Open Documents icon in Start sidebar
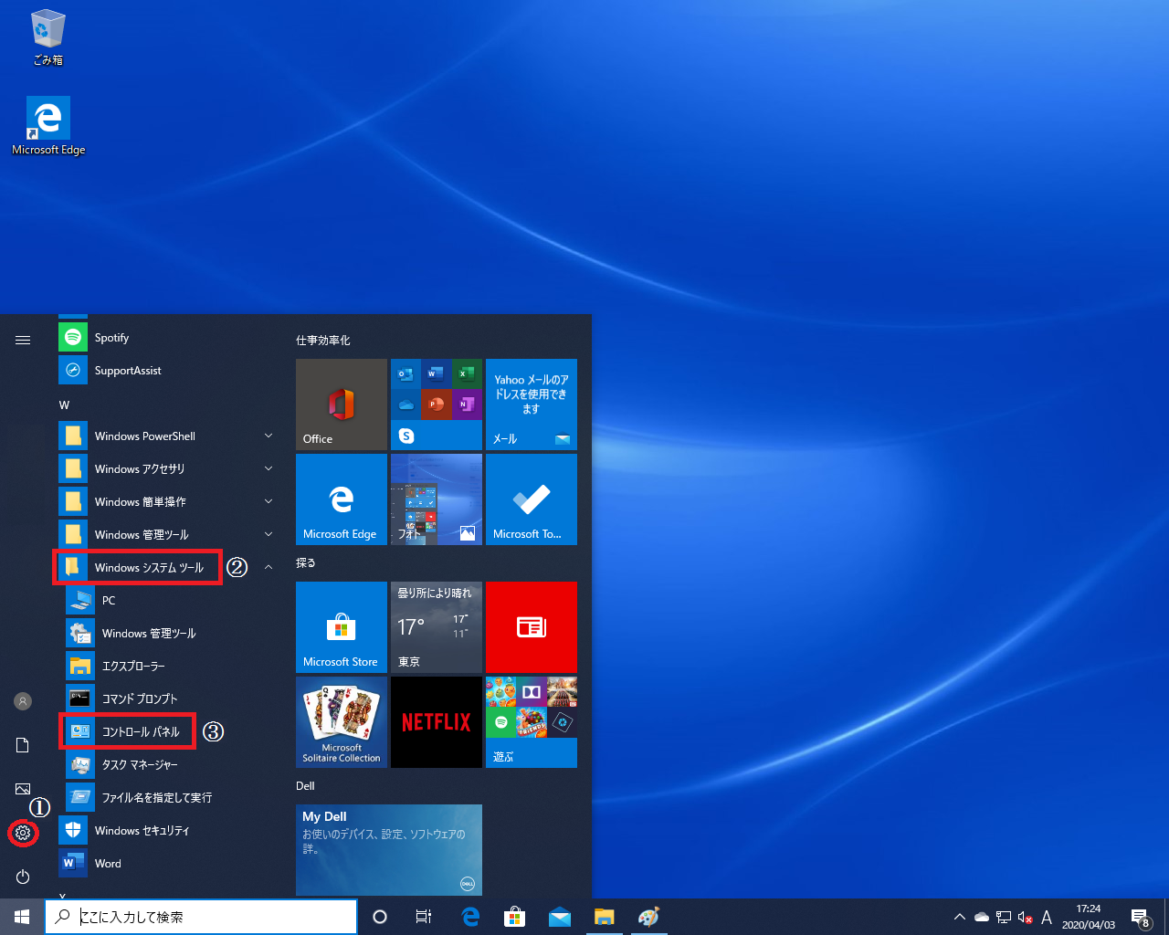 point(23,745)
